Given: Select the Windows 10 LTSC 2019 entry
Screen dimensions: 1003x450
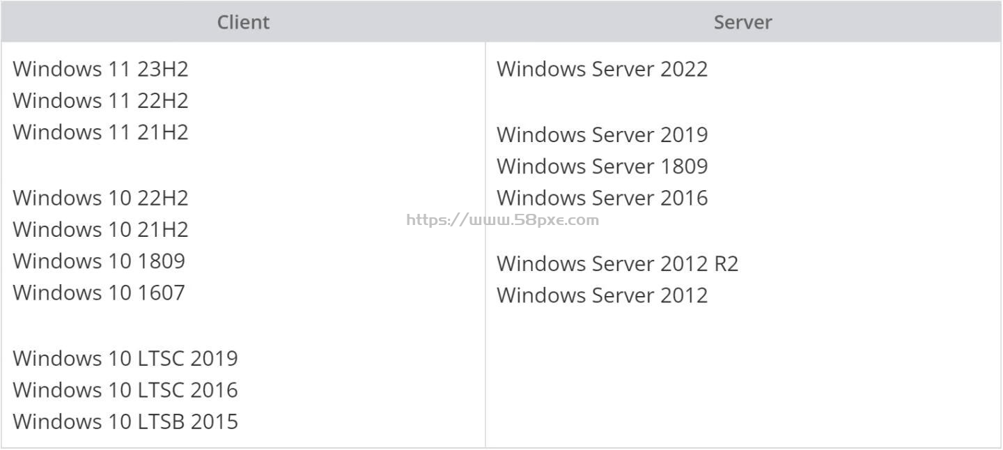Looking at the screenshot, I should point(125,358).
